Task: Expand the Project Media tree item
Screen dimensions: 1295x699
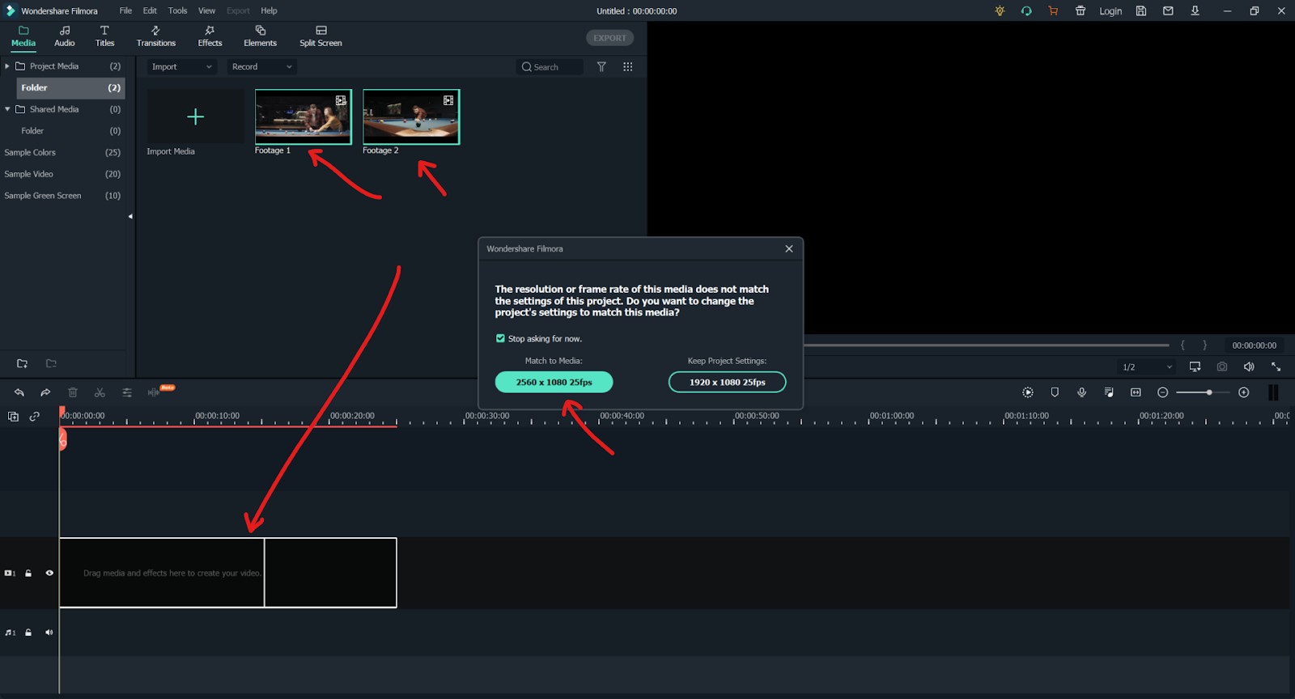Action: [x=7, y=66]
